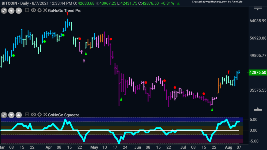Open GoNoGo Squeeze settings gear
Image resolution: width=267 pixels, height=150 pixels.
pos(40,115)
